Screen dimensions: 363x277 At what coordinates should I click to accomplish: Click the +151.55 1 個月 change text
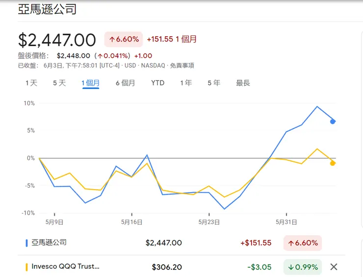click(172, 39)
